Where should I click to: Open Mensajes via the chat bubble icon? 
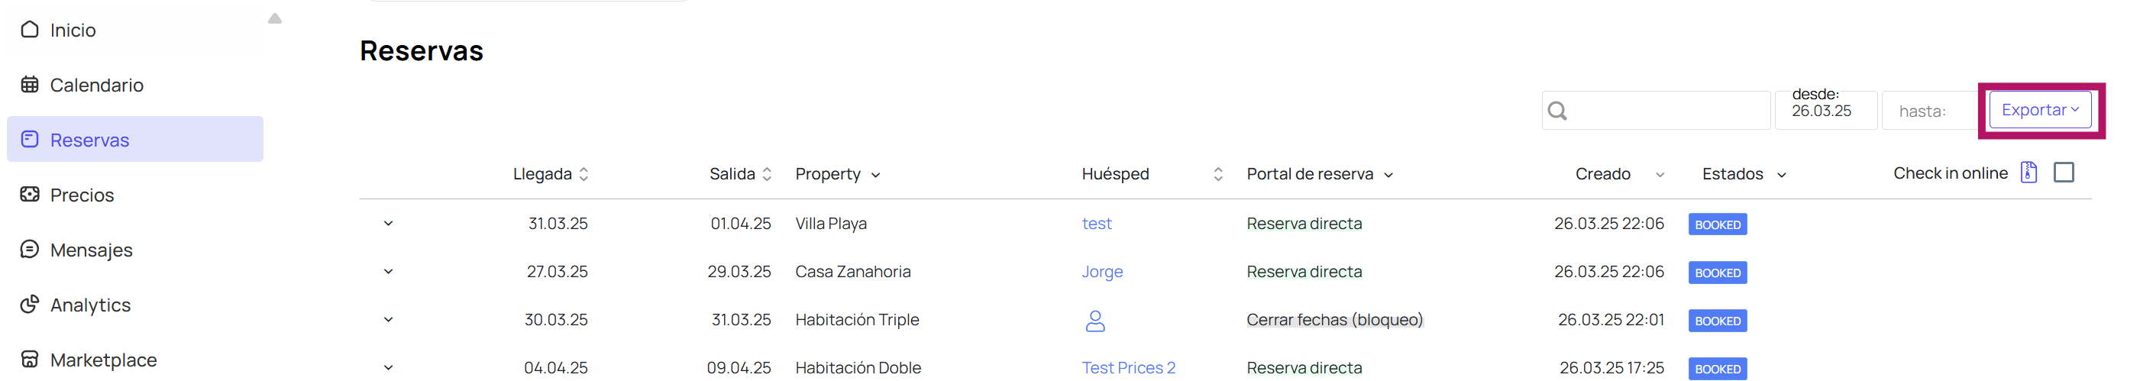pyautogui.click(x=30, y=249)
